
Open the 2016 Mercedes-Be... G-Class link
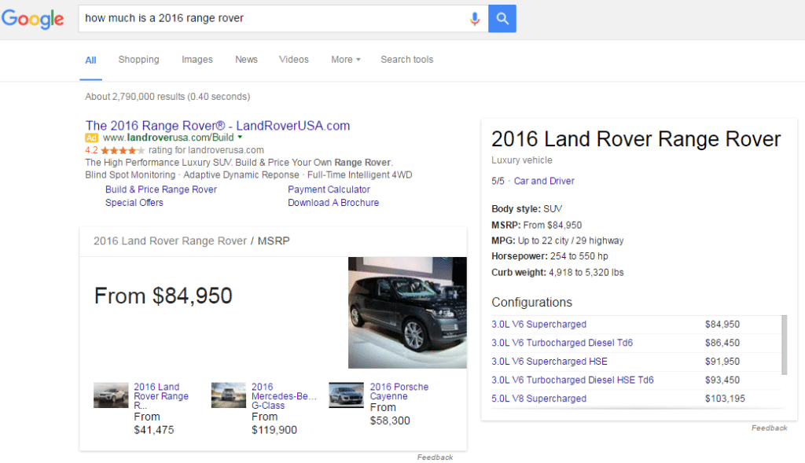point(284,396)
